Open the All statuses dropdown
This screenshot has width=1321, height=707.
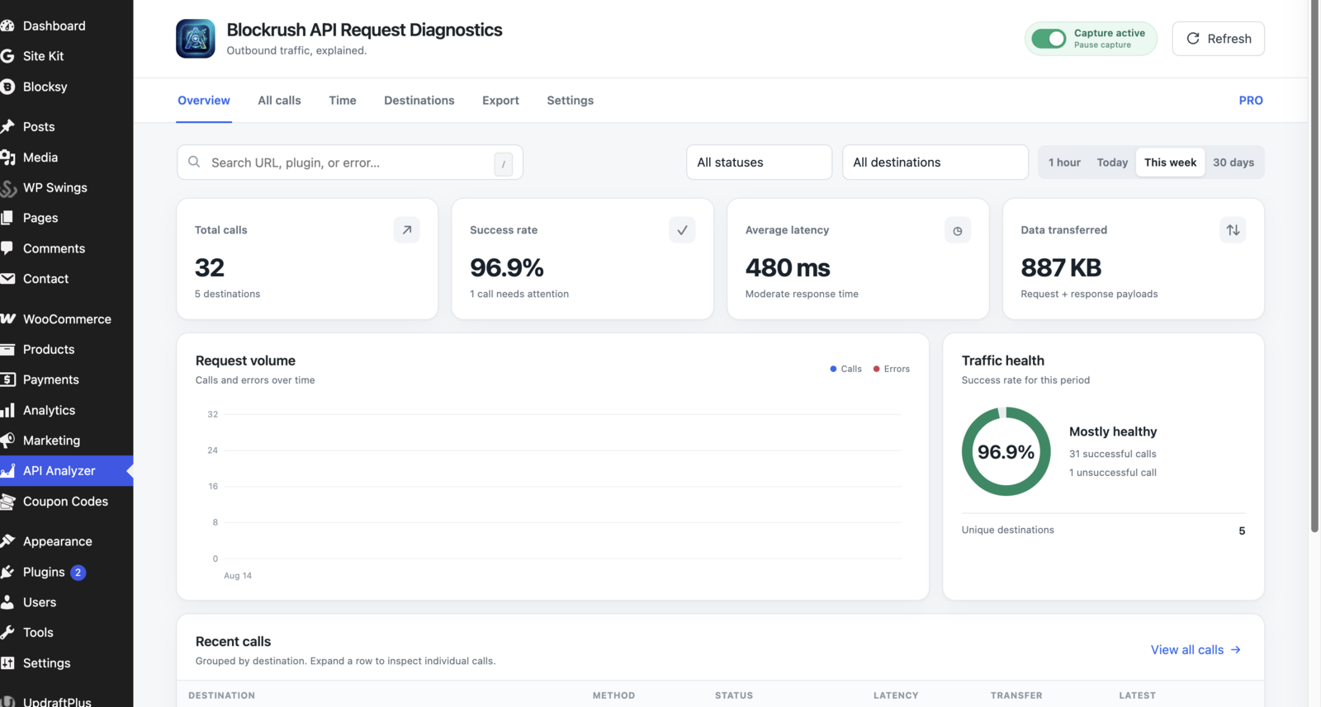click(x=759, y=163)
